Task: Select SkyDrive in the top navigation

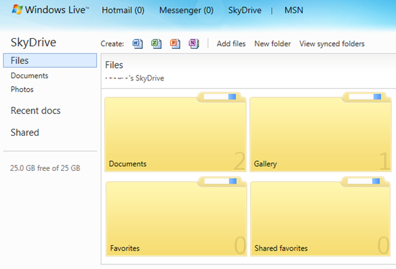Action: (x=244, y=11)
